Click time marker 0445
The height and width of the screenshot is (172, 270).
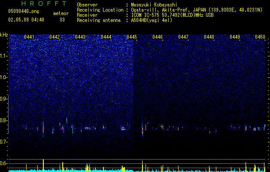tap(132, 37)
